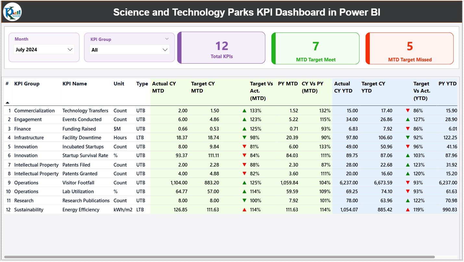Click the red up triangle on Energy Efficiency row
This screenshot has height=262, width=464.
[x=245, y=209]
